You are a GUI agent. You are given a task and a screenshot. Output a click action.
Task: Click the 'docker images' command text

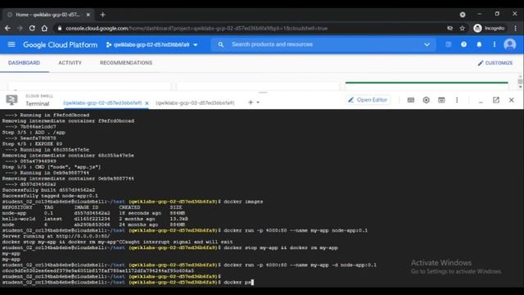243,202
